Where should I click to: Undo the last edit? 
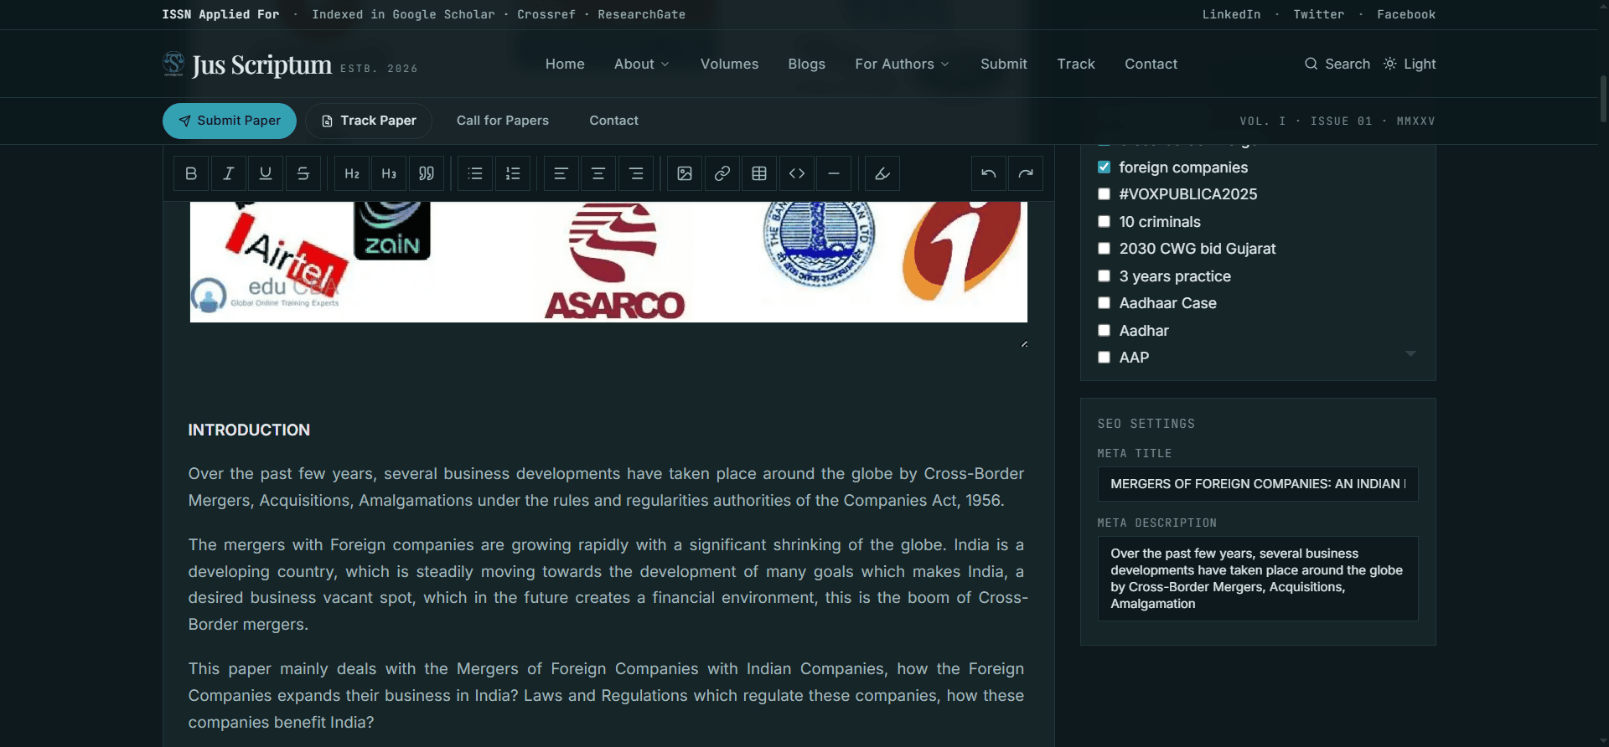tap(989, 173)
